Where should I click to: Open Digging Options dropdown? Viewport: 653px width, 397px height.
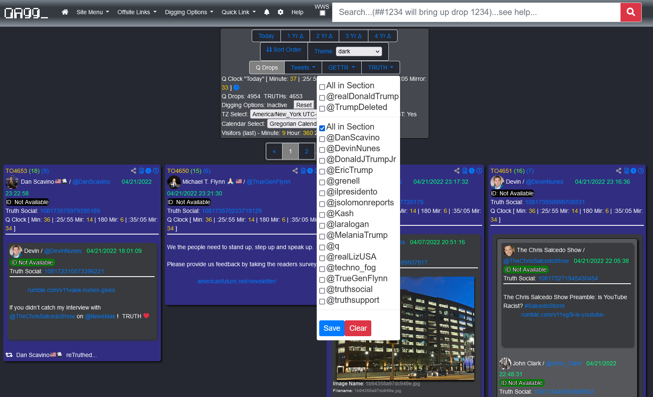pos(189,12)
